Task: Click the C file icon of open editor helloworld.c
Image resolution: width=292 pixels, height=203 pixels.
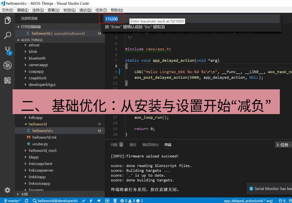Action: [28, 33]
